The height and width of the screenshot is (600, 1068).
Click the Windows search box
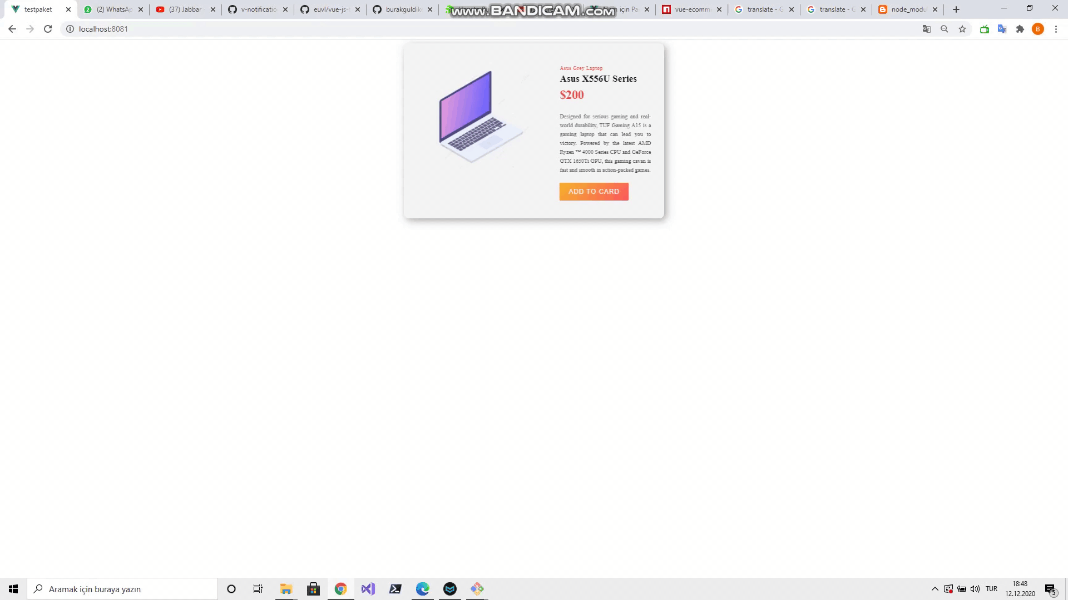[x=122, y=589]
